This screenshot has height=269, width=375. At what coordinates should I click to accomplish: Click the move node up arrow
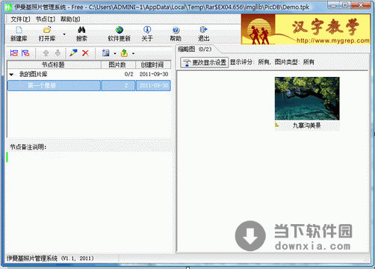click(x=46, y=53)
